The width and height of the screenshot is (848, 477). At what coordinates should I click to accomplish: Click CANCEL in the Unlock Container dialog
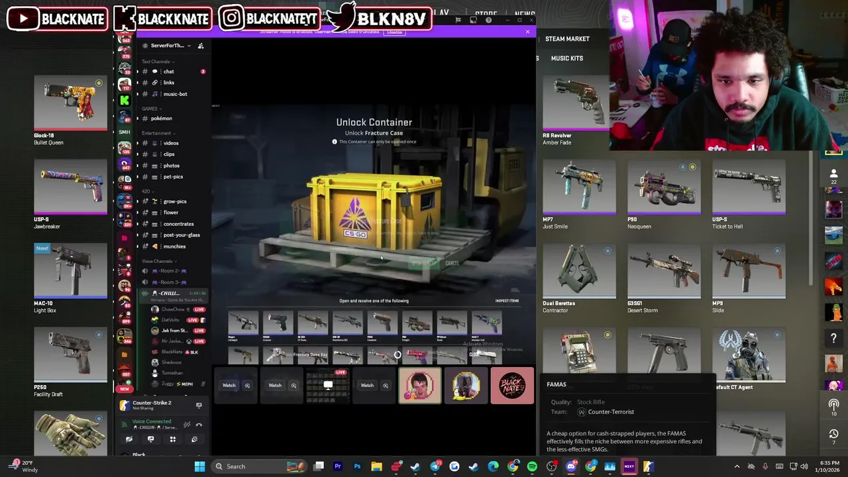(x=452, y=264)
